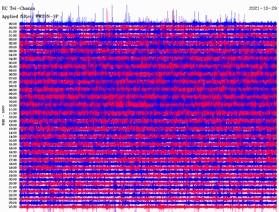Select the 15:30 time label
Image resolution: width=279 pixels, height=212 pixels.
pyautogui.click(x=13, y=145)
